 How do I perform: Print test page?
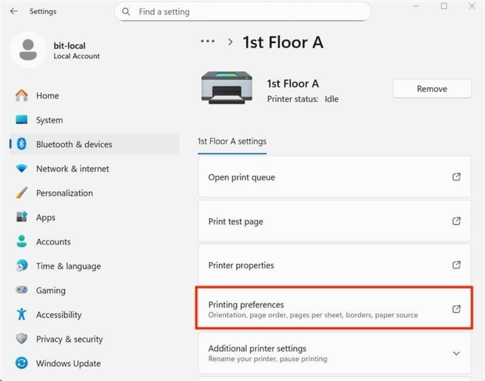[x=335, y=221]
